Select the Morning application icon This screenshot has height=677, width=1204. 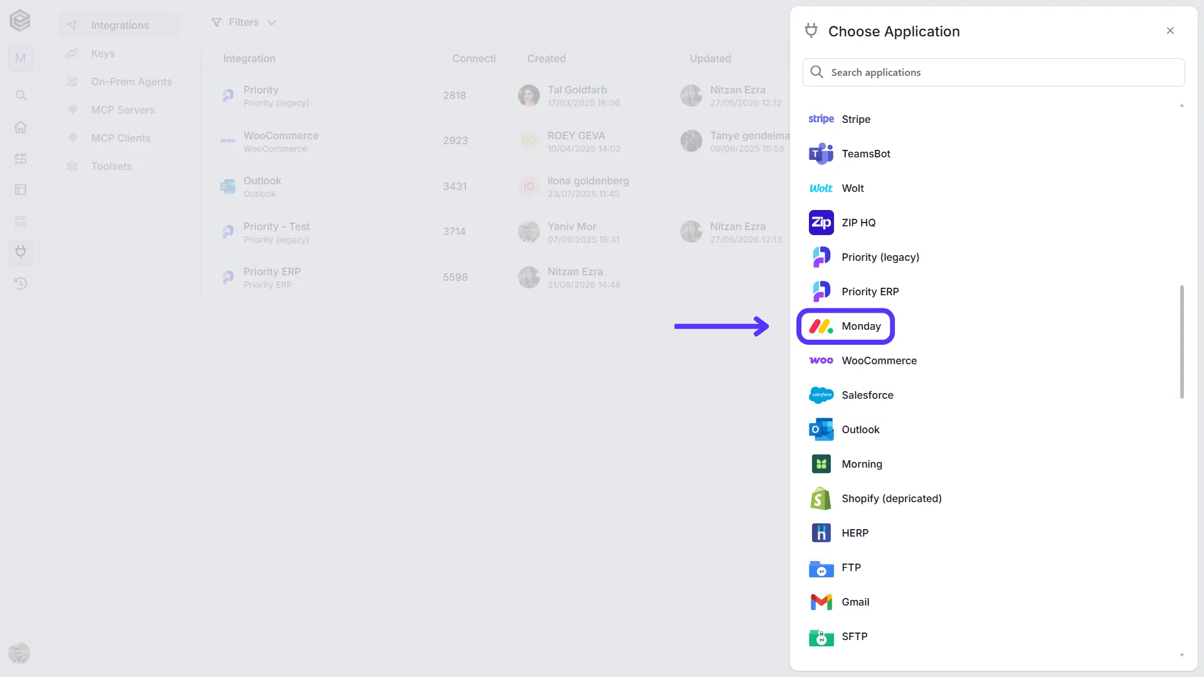coord(821,464)
